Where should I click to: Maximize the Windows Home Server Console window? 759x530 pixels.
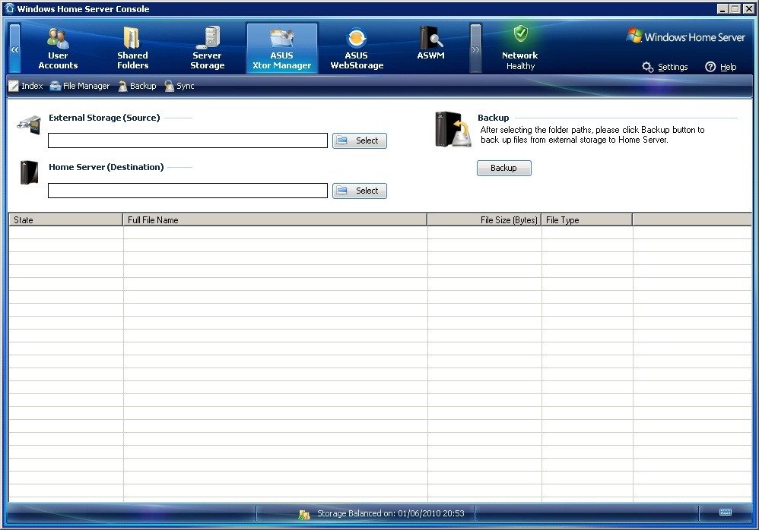click(x=735, y=8)
